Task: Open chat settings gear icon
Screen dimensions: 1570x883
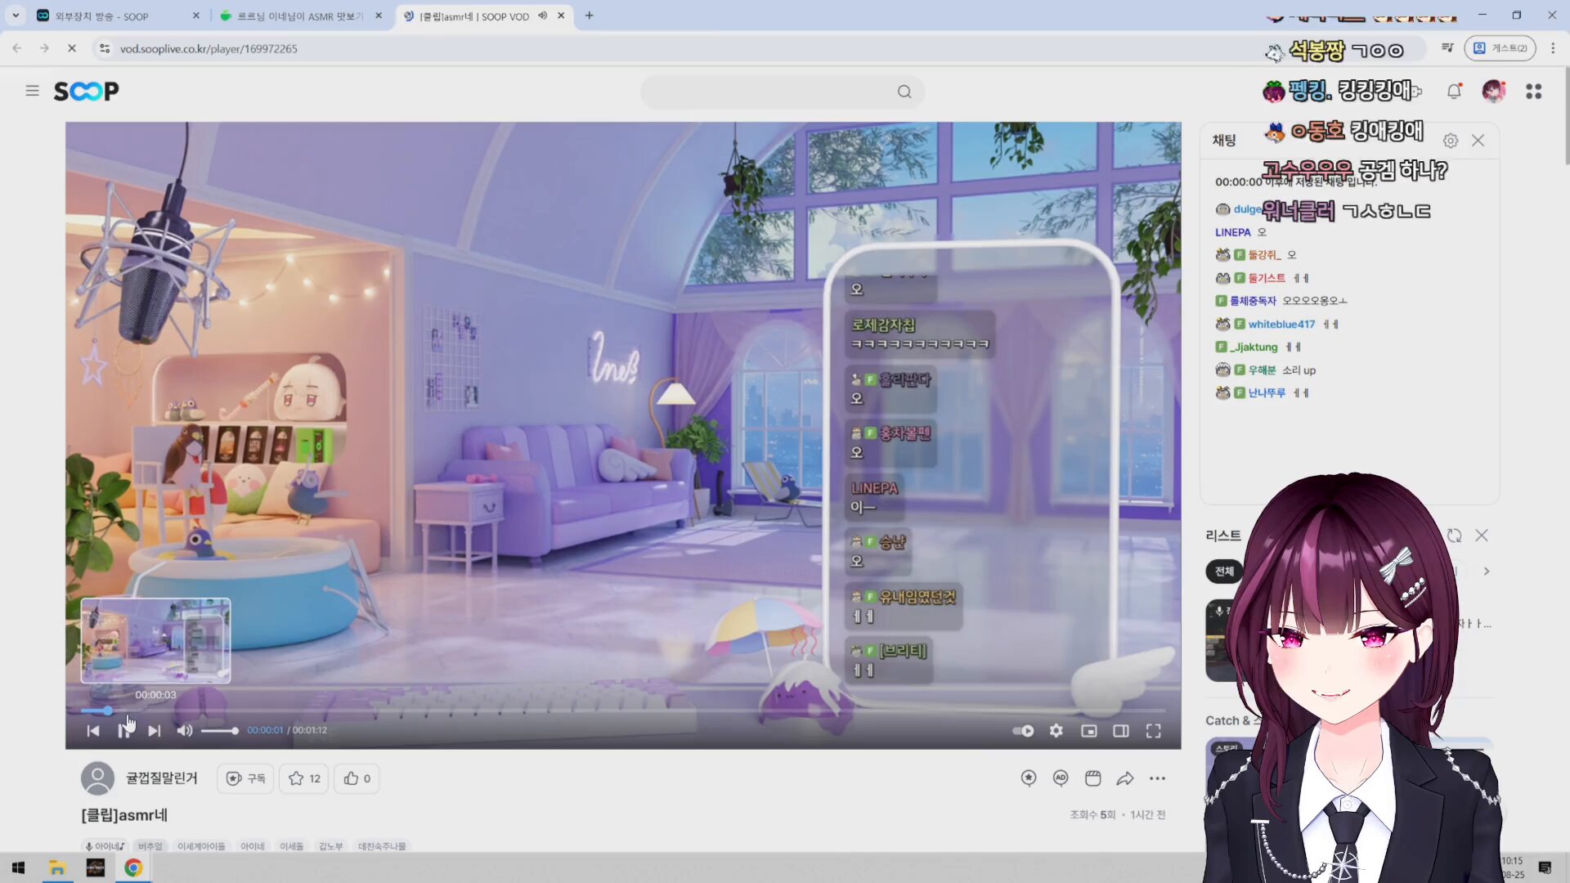Action: click(1451, 141)
